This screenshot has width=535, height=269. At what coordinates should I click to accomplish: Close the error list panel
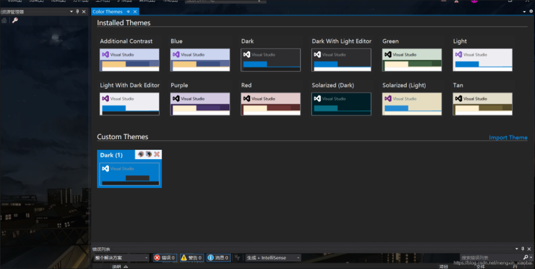tap(529, 249)
